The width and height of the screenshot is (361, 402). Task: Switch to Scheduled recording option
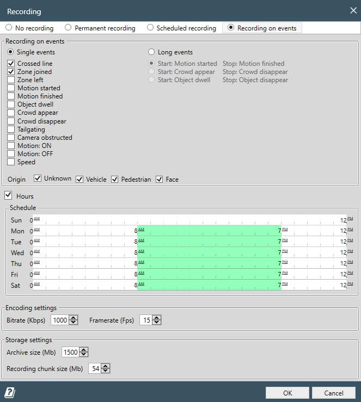pos(150,28)
